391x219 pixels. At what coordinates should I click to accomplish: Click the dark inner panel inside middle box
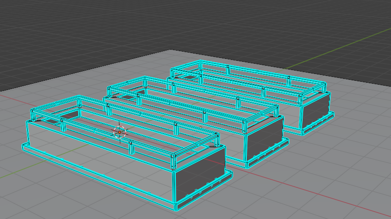click(x=127, y=97)
